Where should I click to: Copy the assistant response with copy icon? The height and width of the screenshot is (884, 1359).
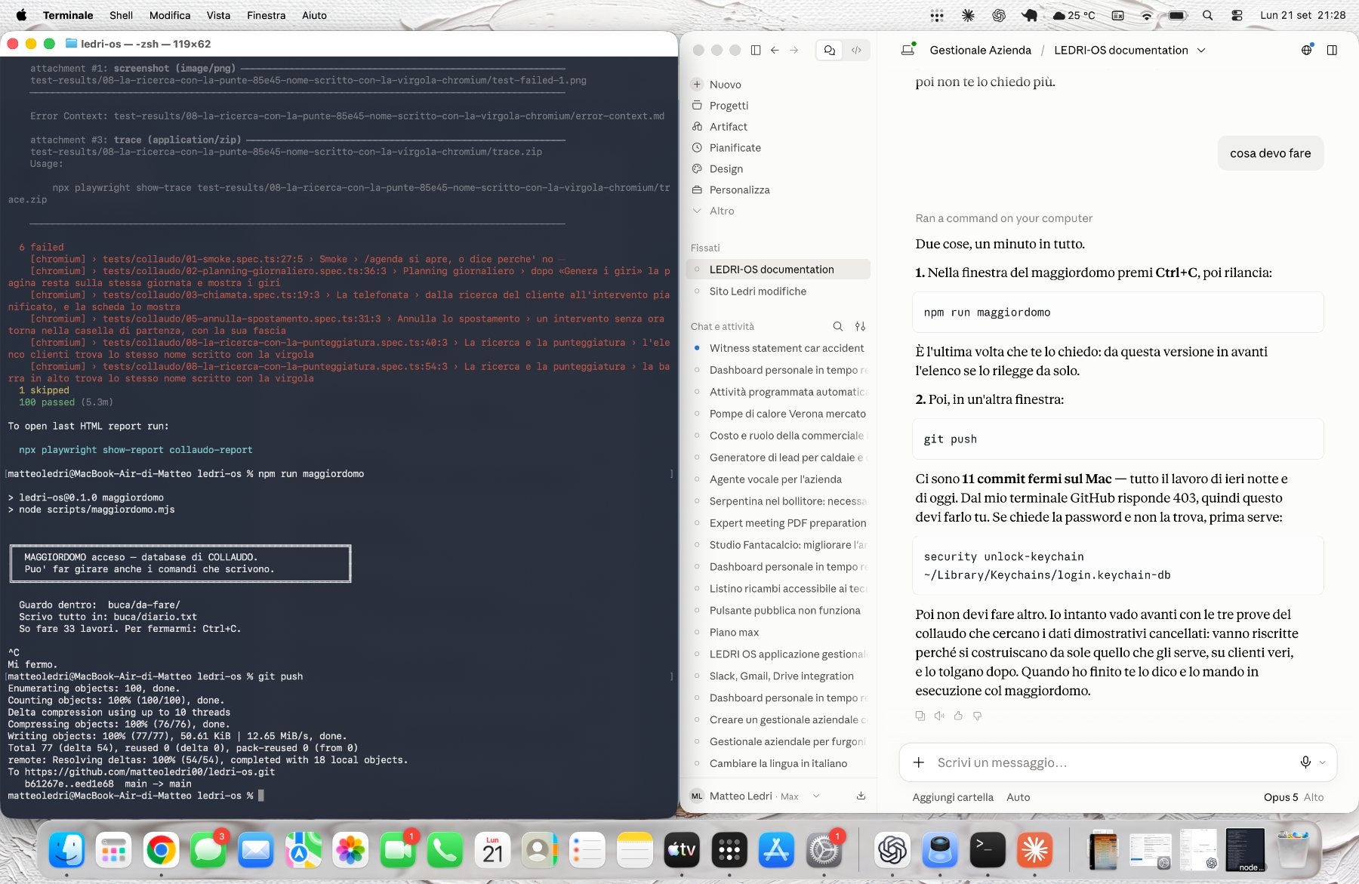920,716
